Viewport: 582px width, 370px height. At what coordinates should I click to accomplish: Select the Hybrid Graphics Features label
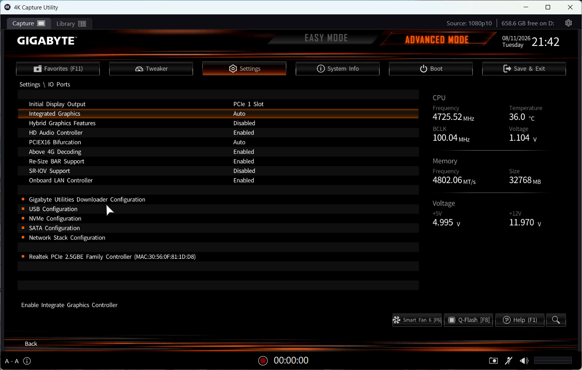[62, 123]
